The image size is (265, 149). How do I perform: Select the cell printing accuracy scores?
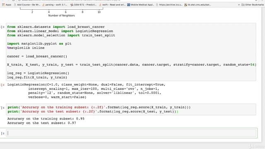(x=131, y=109)
